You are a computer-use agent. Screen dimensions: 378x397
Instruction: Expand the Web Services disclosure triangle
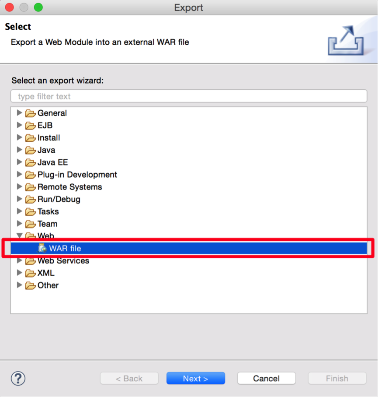click(x=19, y=260)
